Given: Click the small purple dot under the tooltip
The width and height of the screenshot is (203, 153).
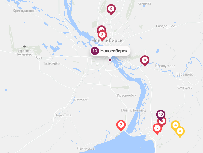Looking at the screenshot, I should pos(110,60).
